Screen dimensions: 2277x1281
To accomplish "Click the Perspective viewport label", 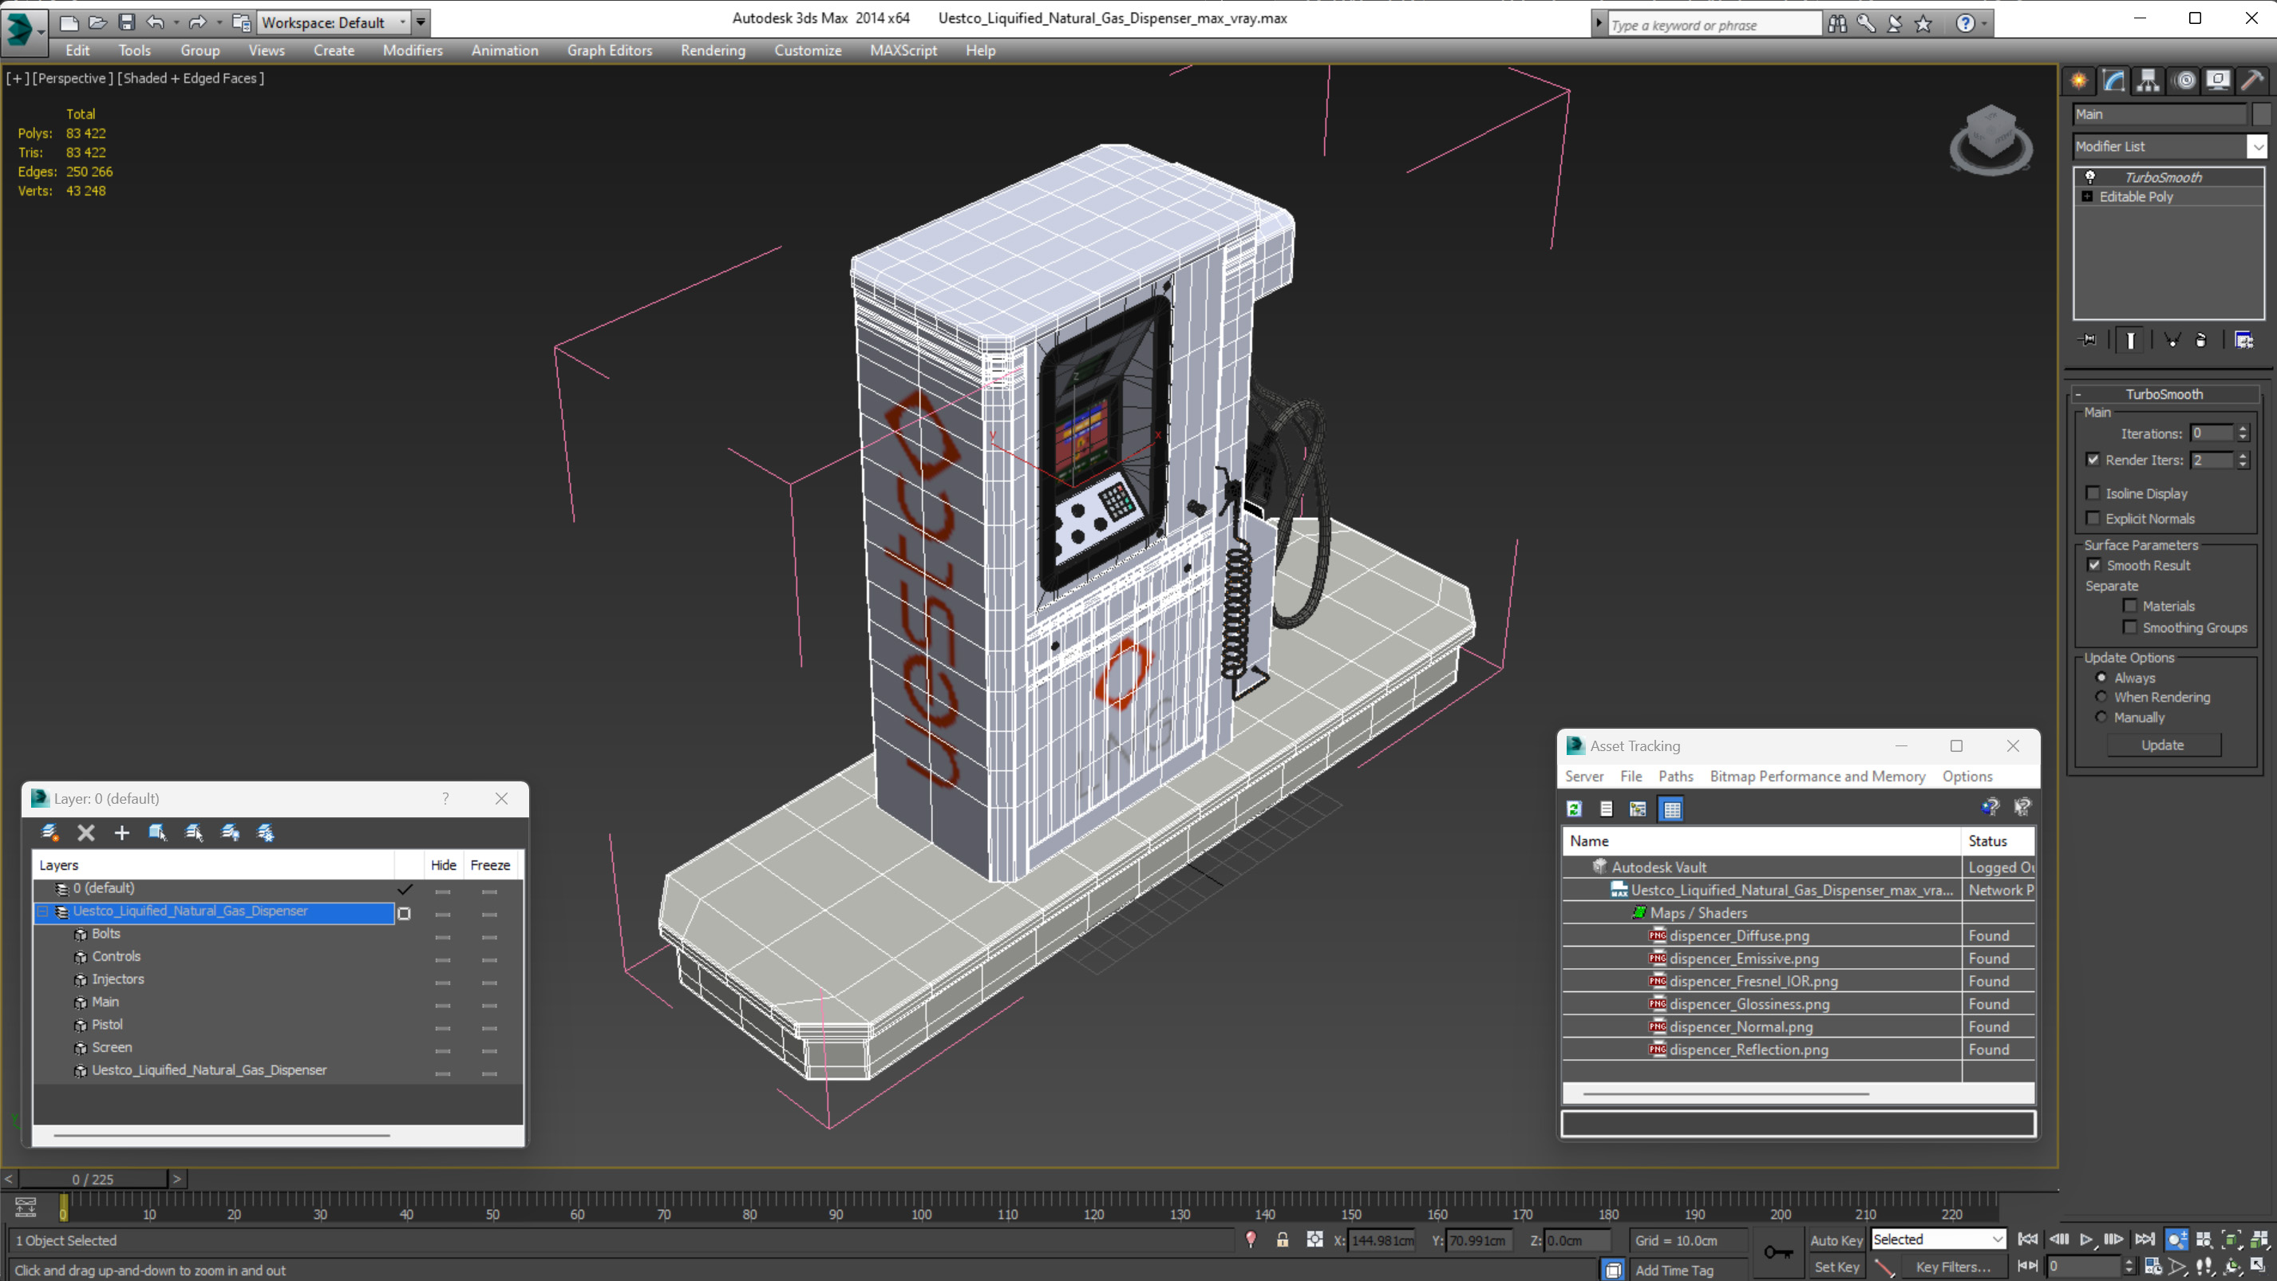I will tap(73, 77).
